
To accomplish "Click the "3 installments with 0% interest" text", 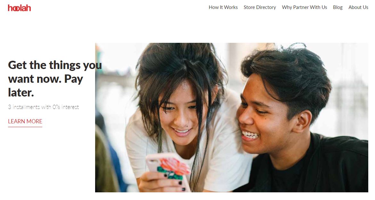I will coord(43,107).
